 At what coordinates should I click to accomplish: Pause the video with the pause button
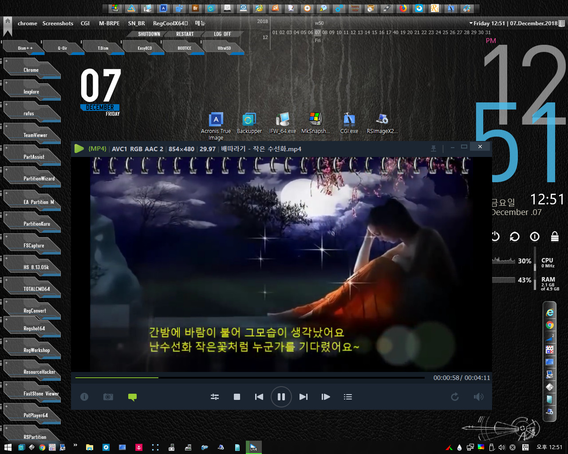[281, 397]
